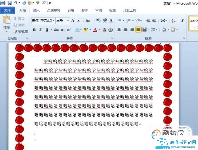Click the Grow Font icon
The height and width of the screenshot is (150, 198).
tap(73, 20)
